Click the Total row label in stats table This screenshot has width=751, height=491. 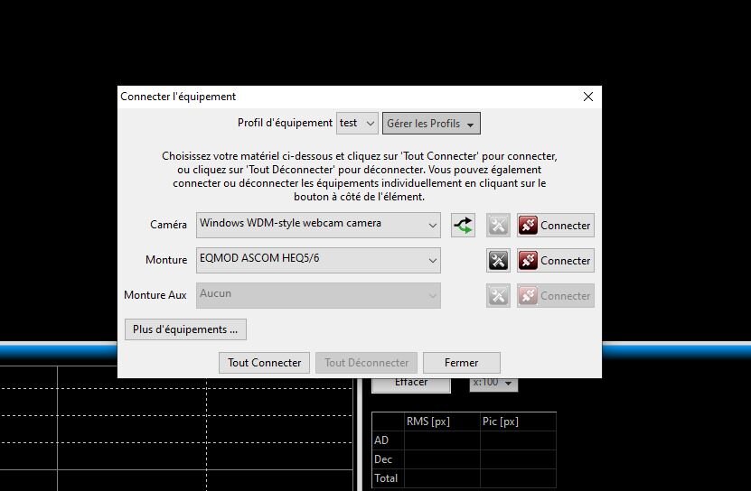[386, 478]
